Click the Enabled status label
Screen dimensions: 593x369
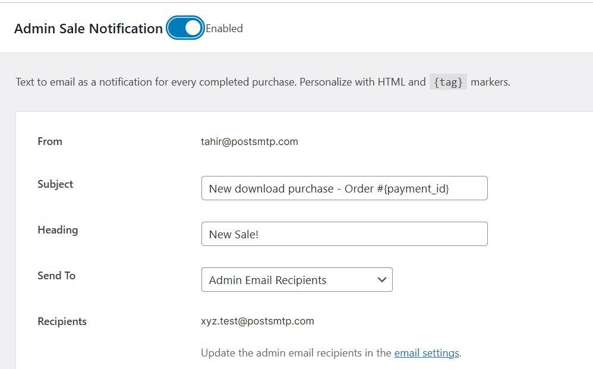click(224, 29)
